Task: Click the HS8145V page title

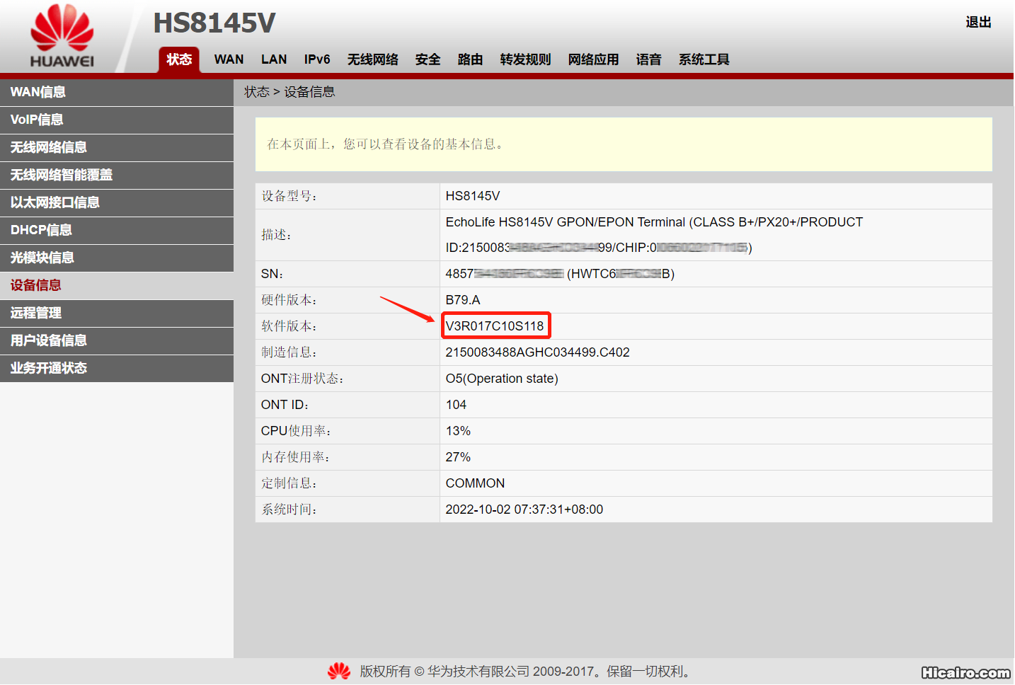Action: [x=214, y=23]
